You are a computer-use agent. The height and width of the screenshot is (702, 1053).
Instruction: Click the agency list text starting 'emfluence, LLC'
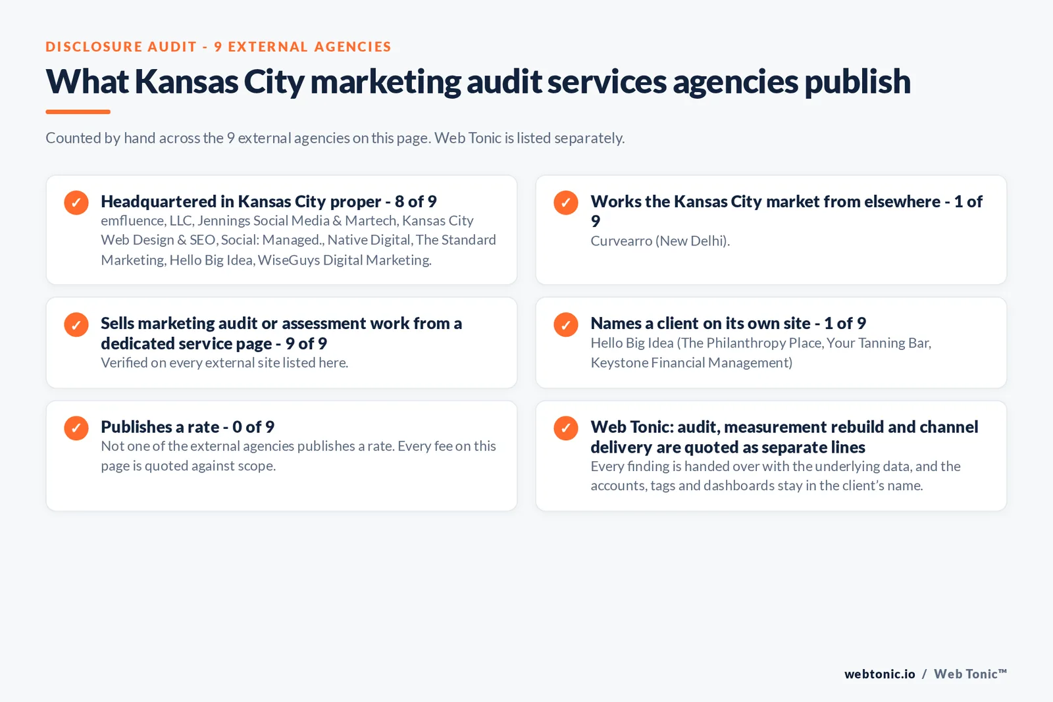point(298,240)
